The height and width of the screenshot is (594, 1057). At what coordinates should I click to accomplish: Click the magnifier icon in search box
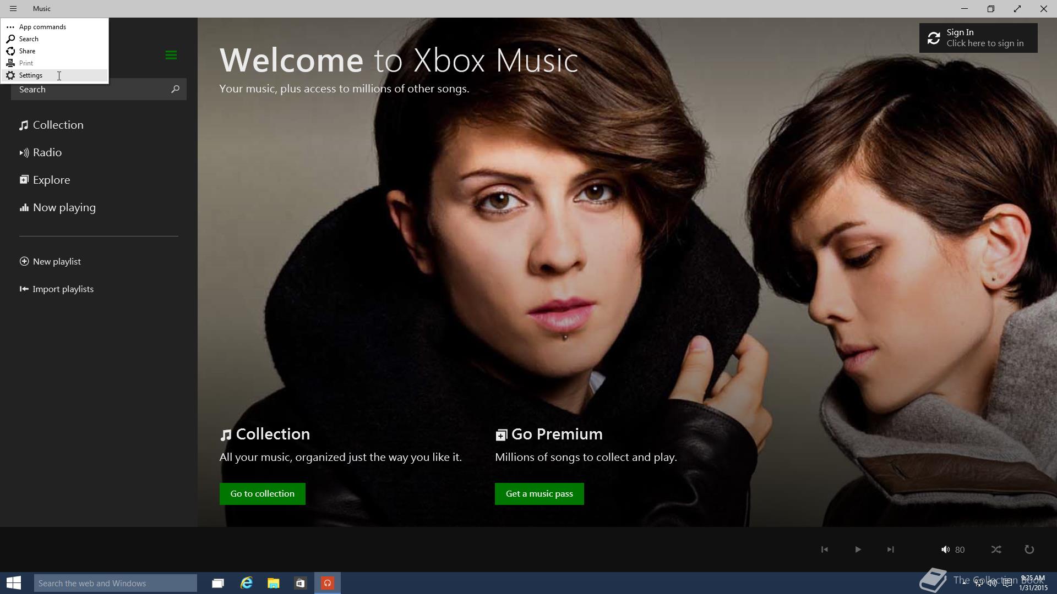click(x=175, y=89)
